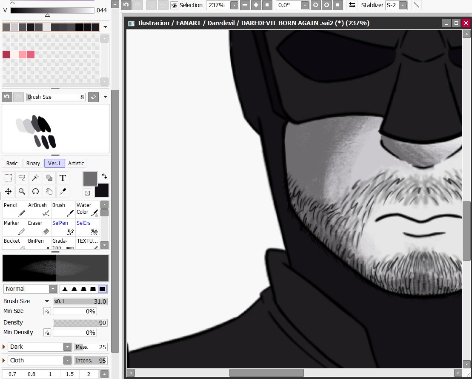This screenshot has width=472, height=379.
Task: Open the rotation angle dropdown
Action: (305, 5)
